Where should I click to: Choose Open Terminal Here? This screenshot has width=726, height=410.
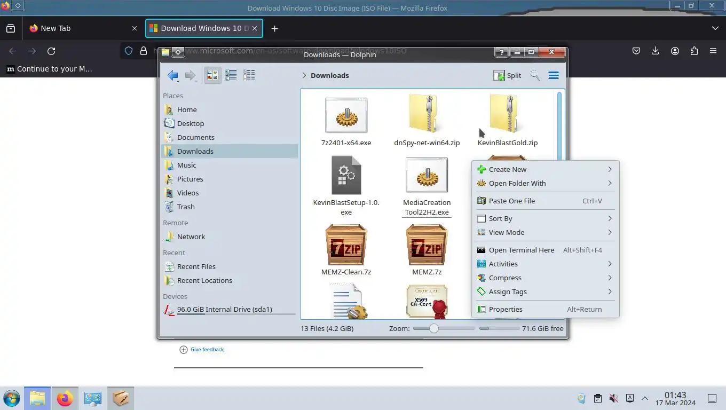(545, 250)
